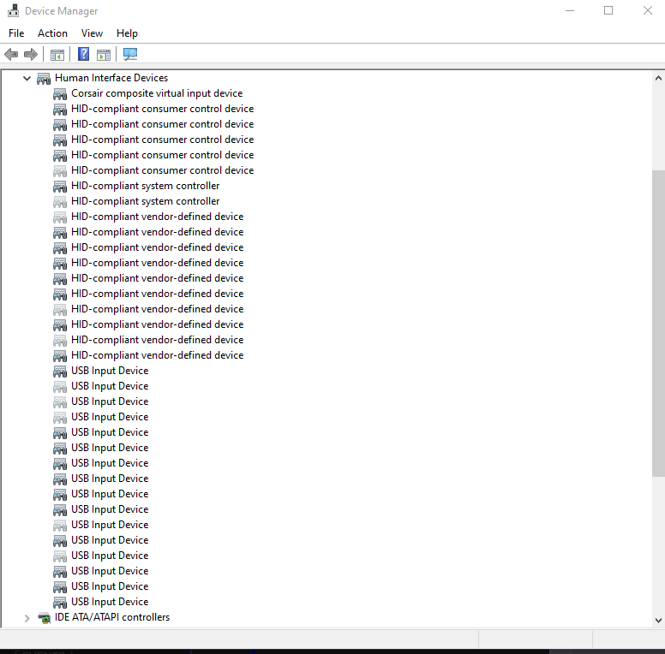Screen dimensions: 665x654
Task: Expand the IDE ATA/ATAPI controllers node
Action: (27, 618)
